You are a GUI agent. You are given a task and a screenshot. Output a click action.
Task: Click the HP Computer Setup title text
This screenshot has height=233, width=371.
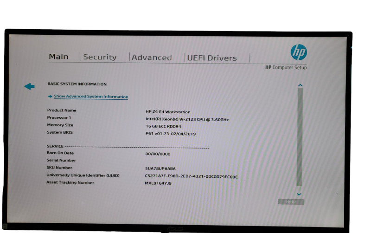tap(286, 67)
